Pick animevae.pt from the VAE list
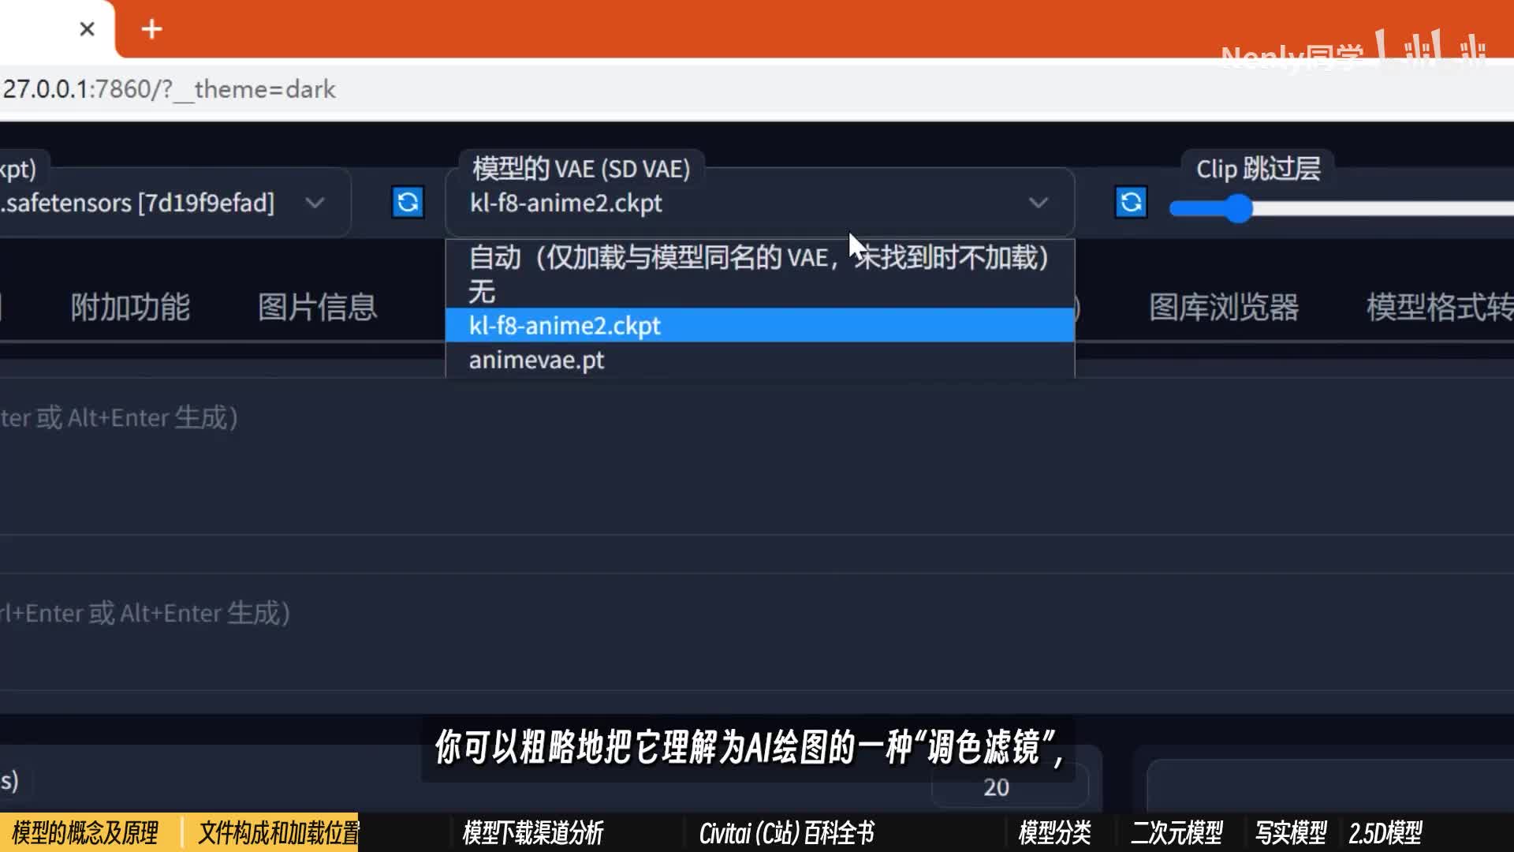The width and height of the screenshot is (1514, 852). pos(536,361)
